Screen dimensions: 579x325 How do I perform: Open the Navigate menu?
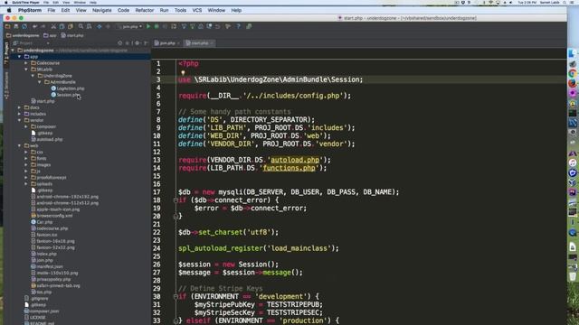pyautogui.click(x=102, y=10)
